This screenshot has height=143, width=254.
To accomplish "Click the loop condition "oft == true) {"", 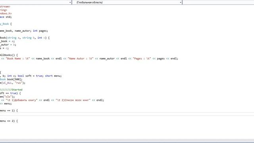I will tap(10, 93).
